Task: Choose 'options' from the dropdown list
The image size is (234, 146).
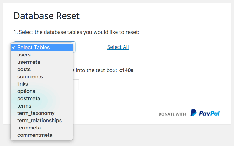Action: (26, 91)
